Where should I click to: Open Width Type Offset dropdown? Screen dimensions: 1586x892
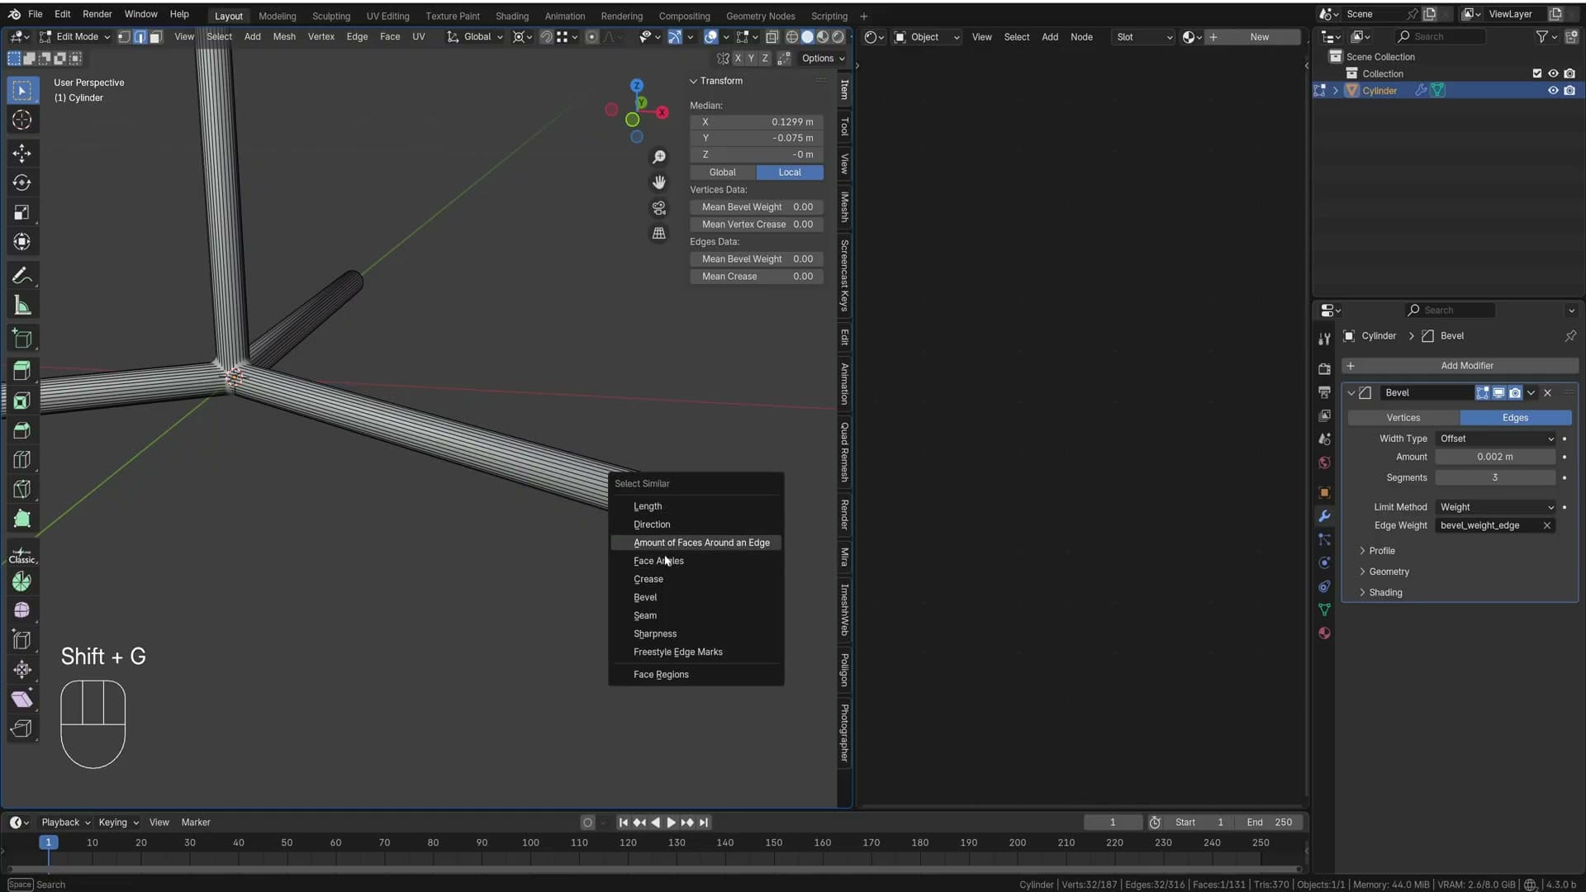tap(1496, 439)
